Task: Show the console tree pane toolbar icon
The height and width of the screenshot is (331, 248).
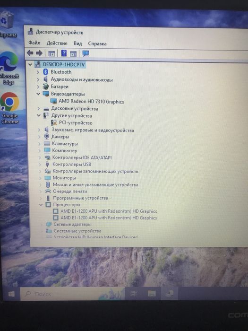Action: 51,53
